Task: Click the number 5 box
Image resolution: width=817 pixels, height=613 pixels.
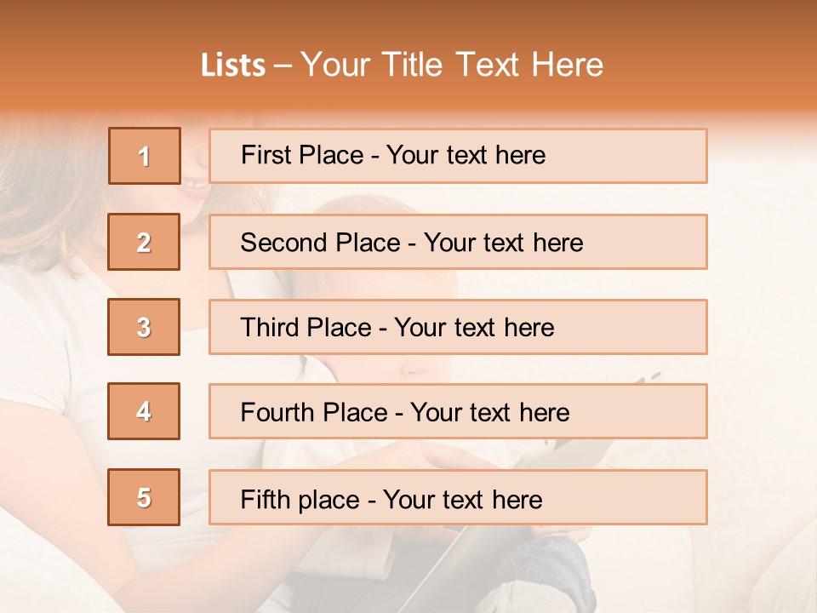Action: click(x=145, y=497)
